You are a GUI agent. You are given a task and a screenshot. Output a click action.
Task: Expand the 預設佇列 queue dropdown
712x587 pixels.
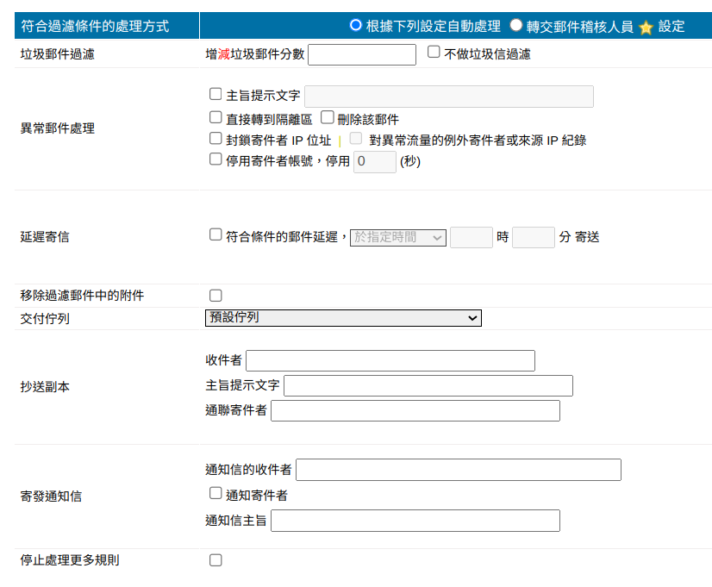click(x=343, y=318)
